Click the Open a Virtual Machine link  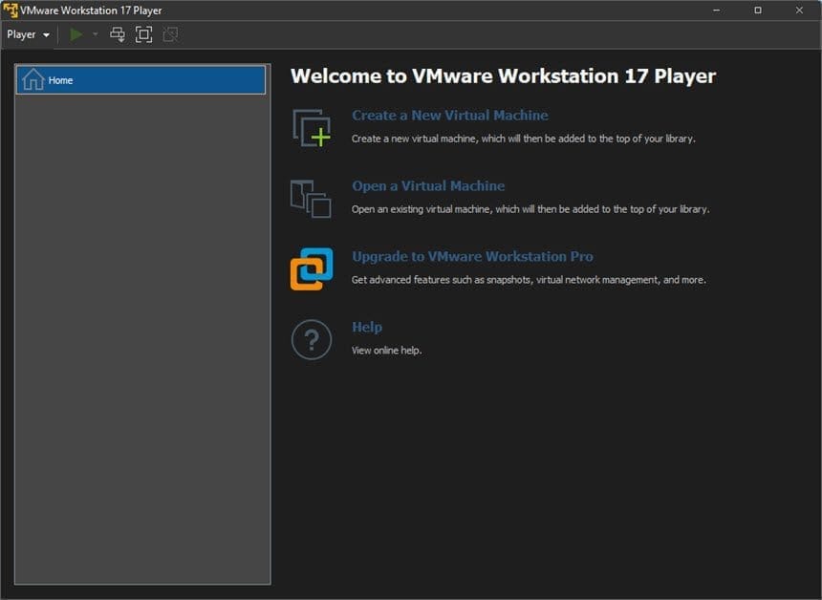428,186
